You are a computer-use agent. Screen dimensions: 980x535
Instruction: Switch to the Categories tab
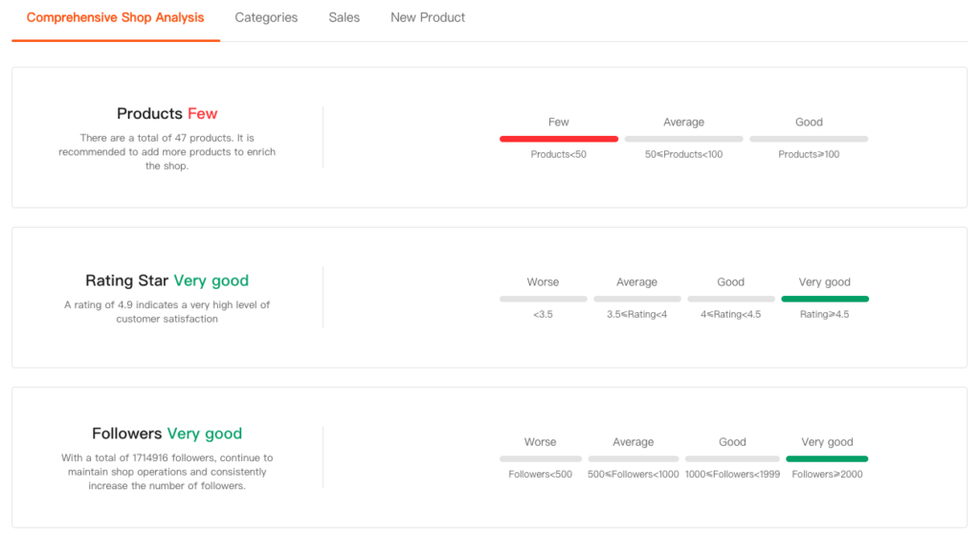point(266,17)
